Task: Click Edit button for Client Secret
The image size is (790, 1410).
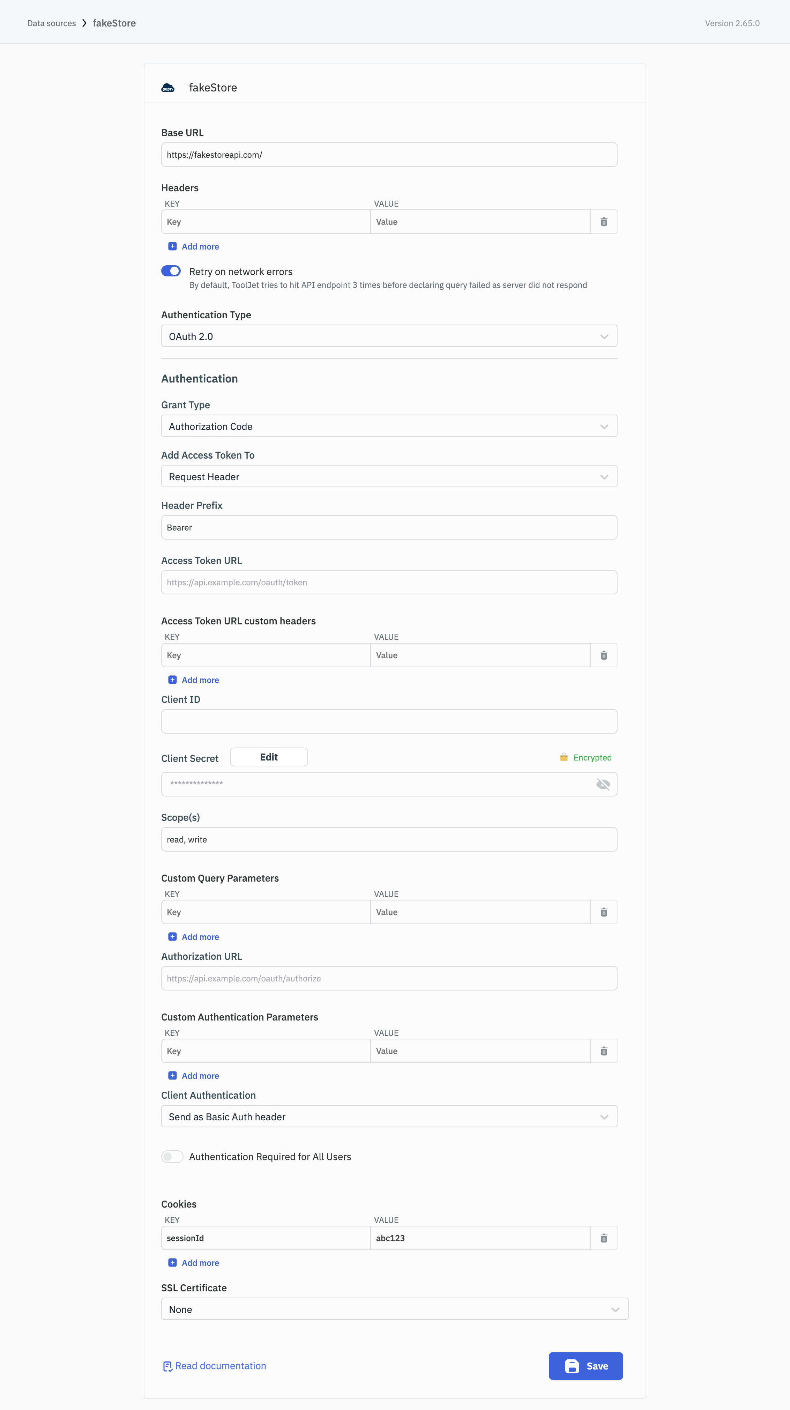Action: coord(269,757)
